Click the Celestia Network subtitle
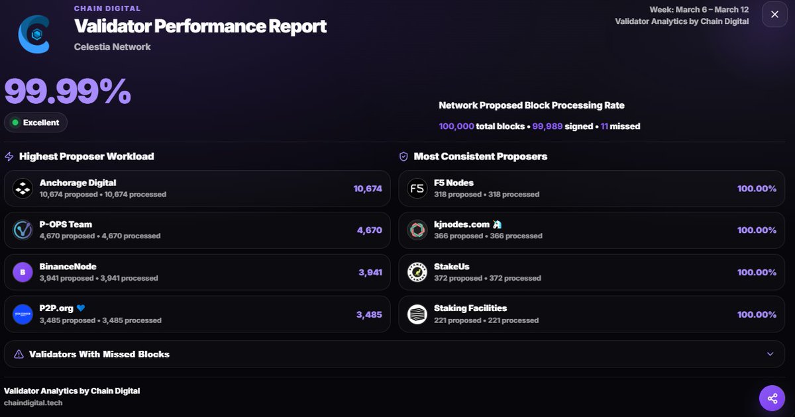Image resolution: width=795 pixels, height=417 pixels. pos(113,47)
